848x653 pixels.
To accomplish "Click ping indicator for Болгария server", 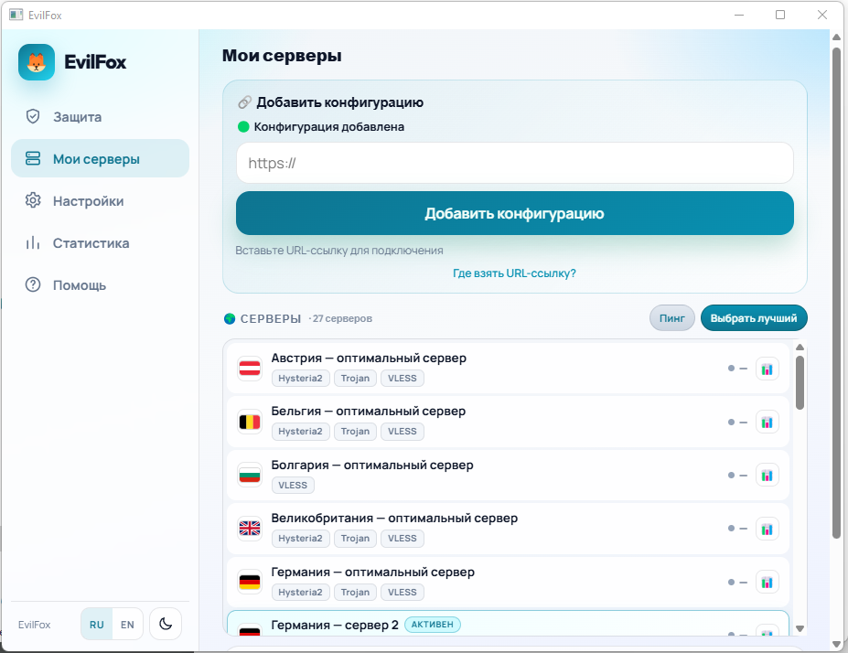I will [x=737, y=476].
